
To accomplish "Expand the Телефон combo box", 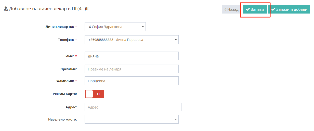I will (x=132, y=40).
